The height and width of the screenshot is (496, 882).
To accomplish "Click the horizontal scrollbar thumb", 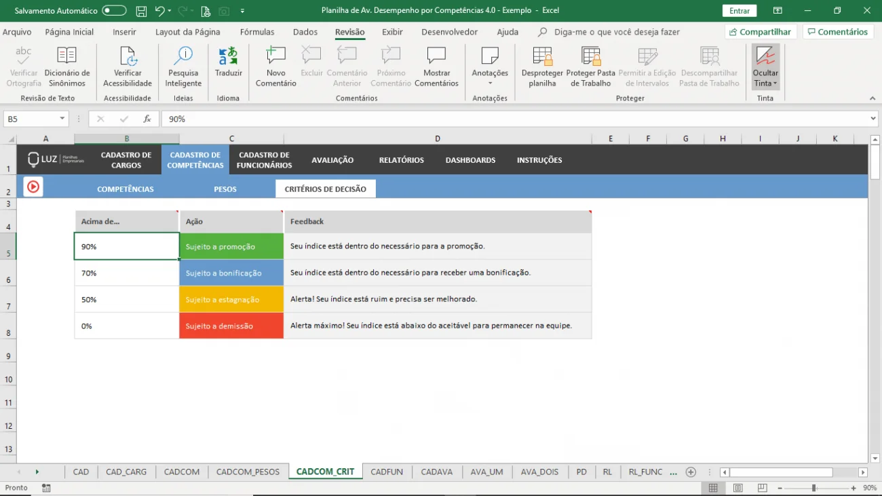I will click(781, 472).
